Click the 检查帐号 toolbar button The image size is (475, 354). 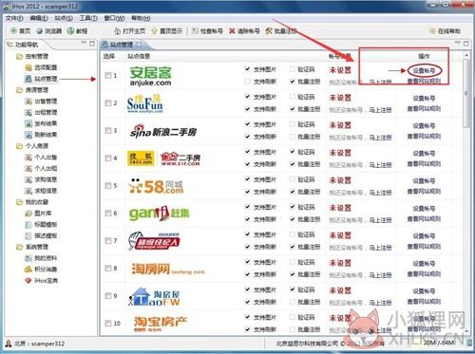pos(207,31)
